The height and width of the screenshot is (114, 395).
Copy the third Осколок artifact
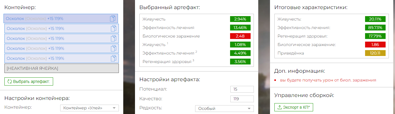click(114, 39)
